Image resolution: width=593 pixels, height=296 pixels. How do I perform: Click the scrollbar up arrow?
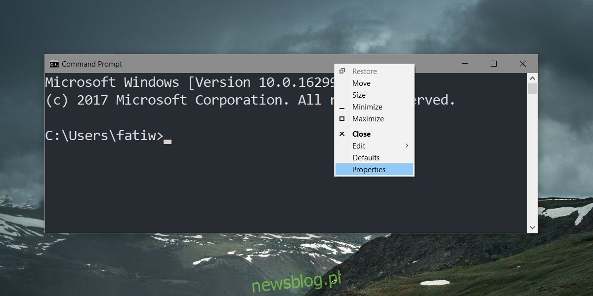(533, 77)
